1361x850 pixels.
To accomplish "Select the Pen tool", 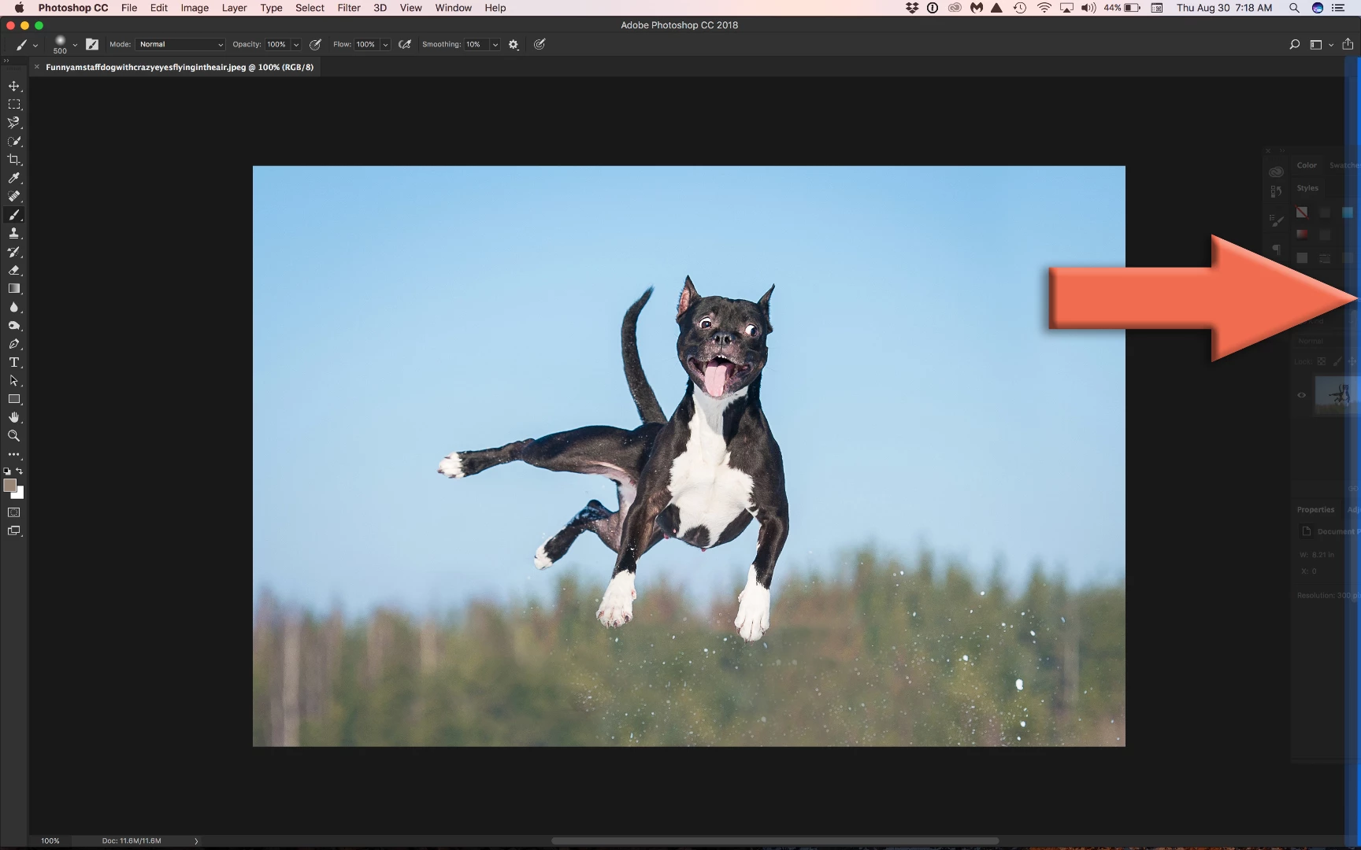I will [14, 344].
